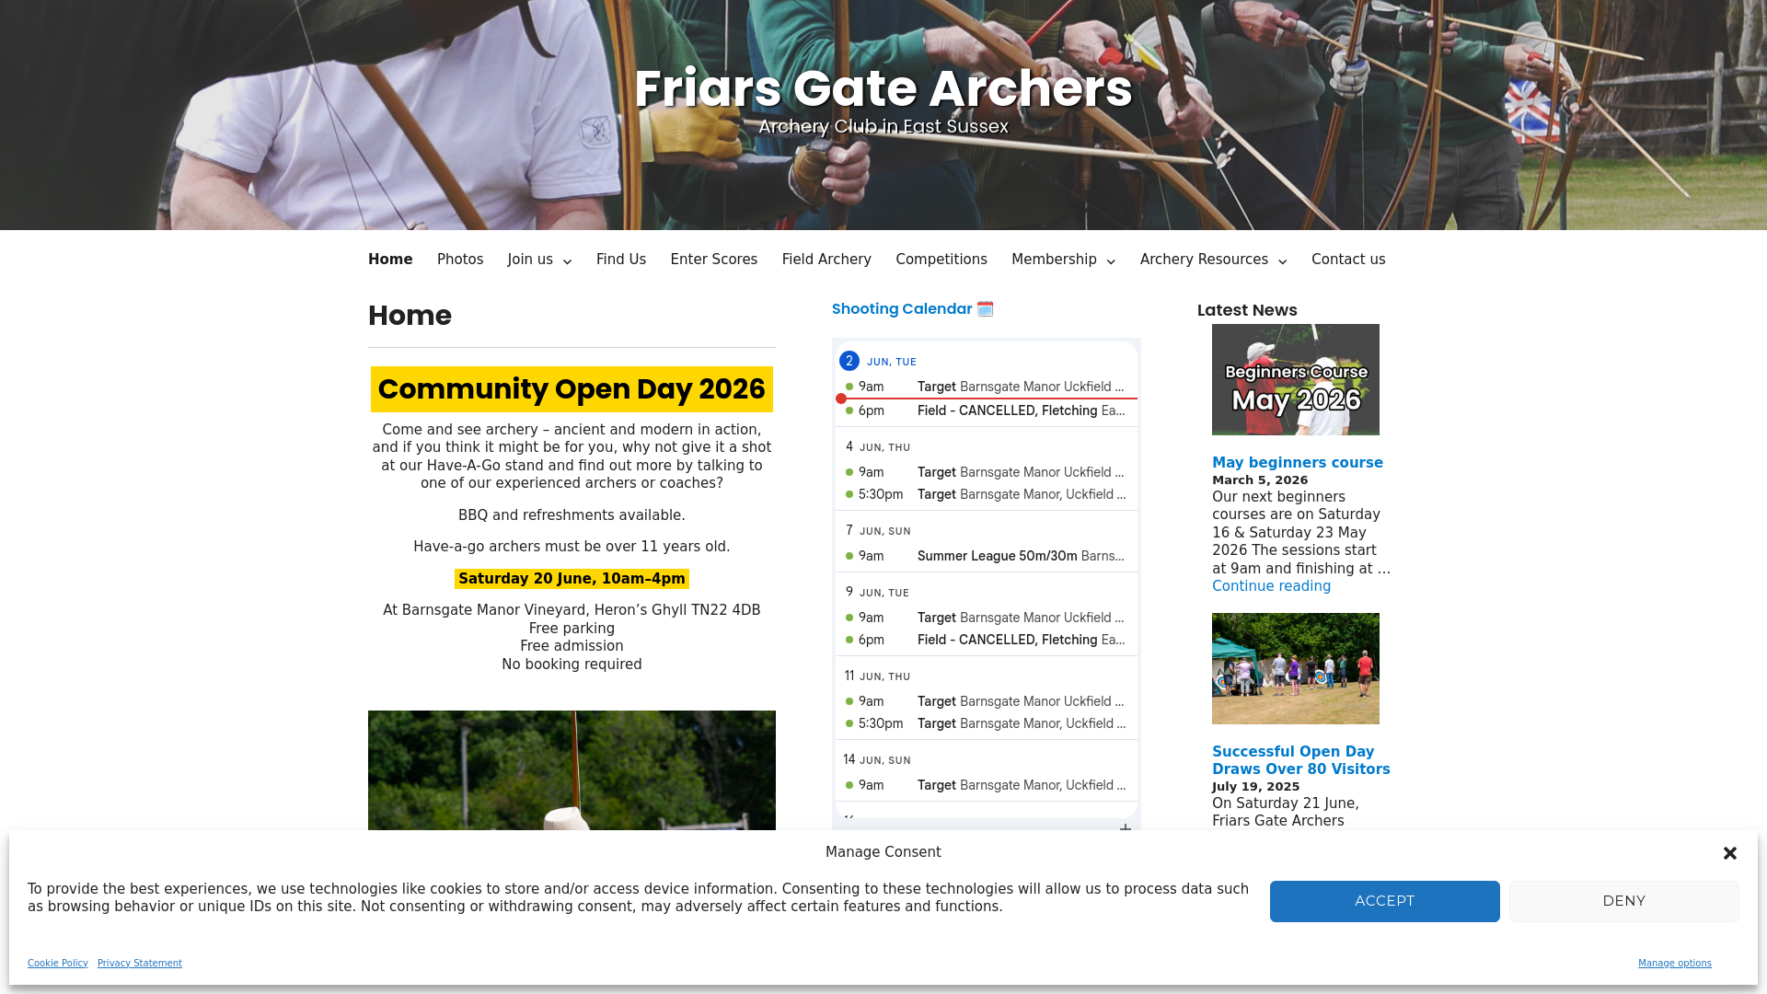Open 4 Jun 5:30pm Target event
The image size is (1767, 994).
(x=987, y=494)
